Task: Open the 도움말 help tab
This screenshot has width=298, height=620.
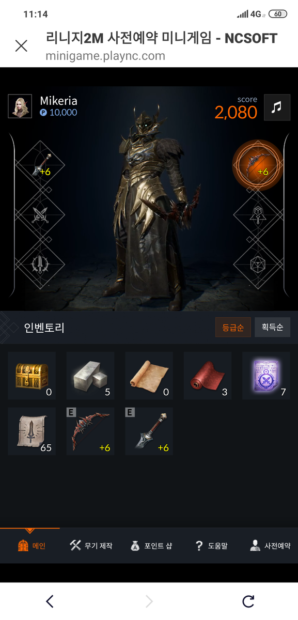Action: [x=211, y=546]
